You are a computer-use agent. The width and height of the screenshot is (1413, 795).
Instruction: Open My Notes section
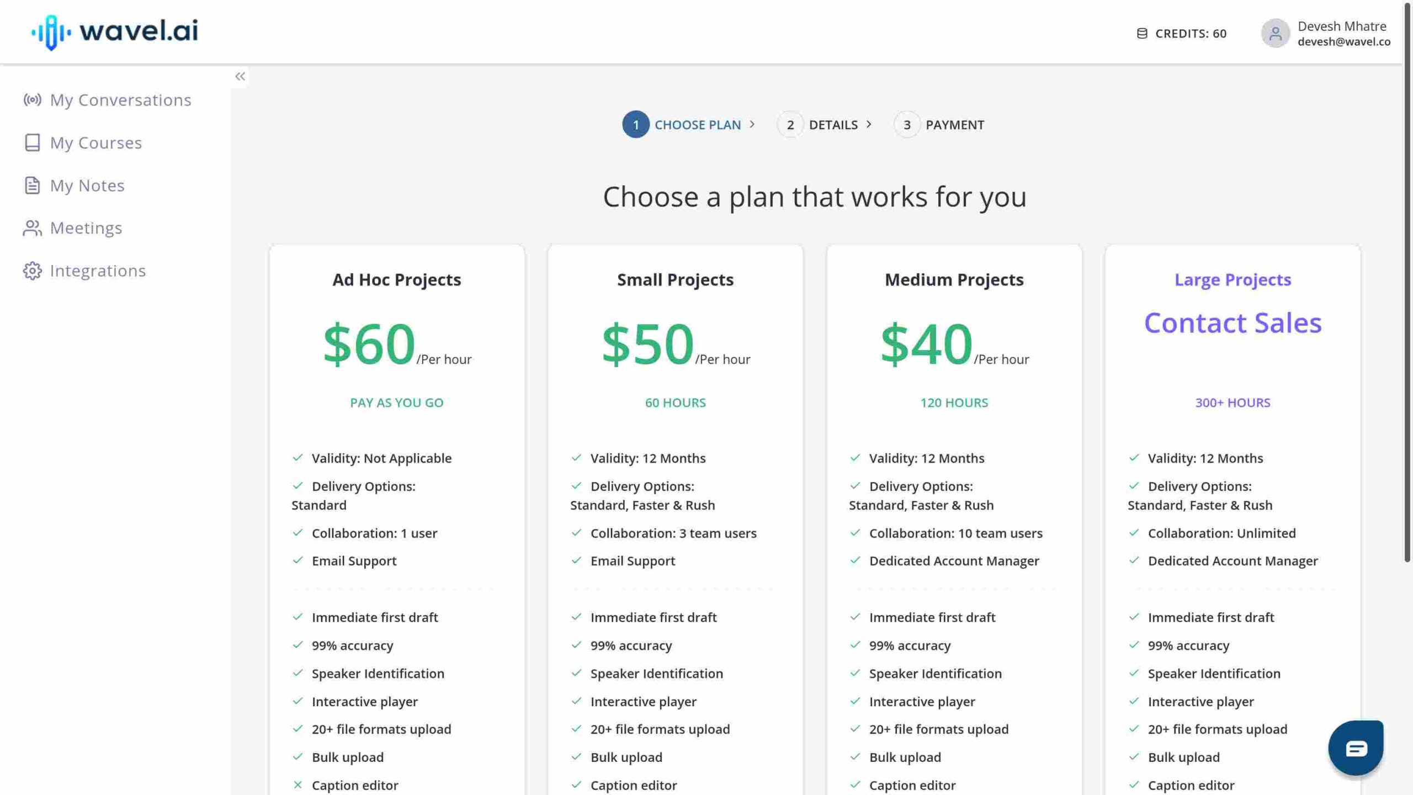[87, 184]
